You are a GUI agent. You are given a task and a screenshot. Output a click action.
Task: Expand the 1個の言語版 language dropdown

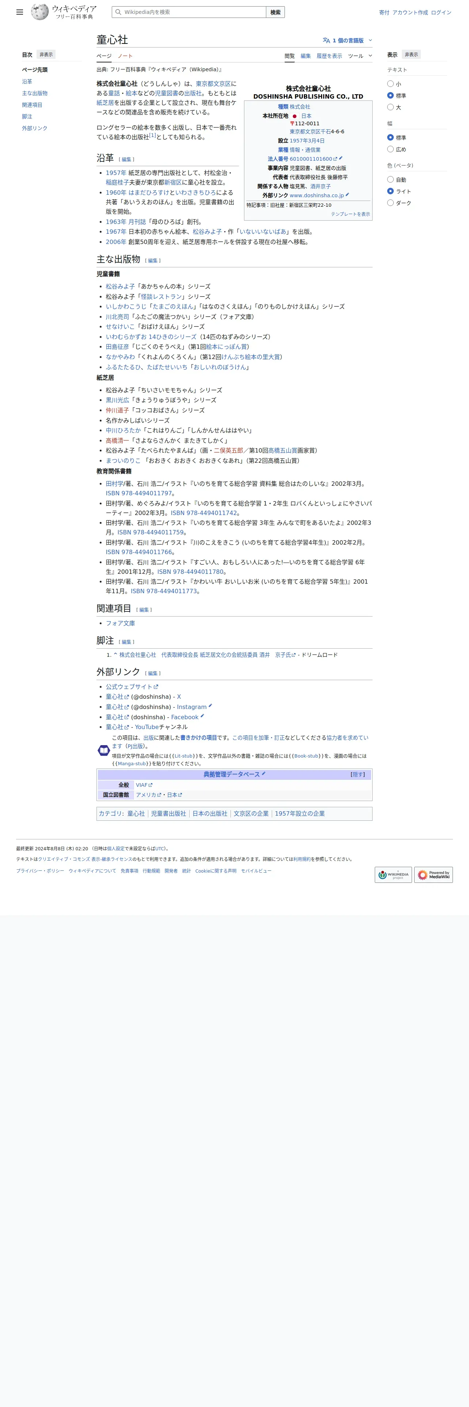pos(347,41)
